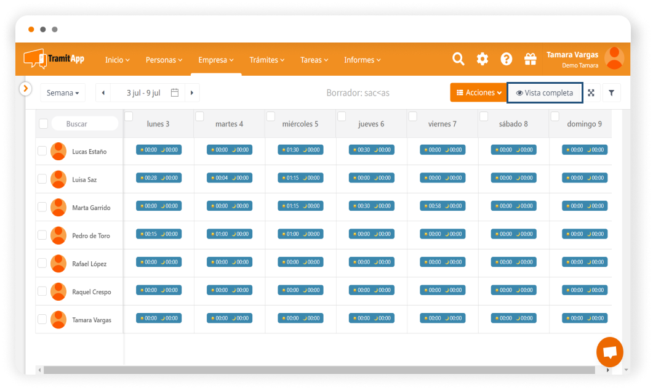Open the Informes menu

coord(362,60)
